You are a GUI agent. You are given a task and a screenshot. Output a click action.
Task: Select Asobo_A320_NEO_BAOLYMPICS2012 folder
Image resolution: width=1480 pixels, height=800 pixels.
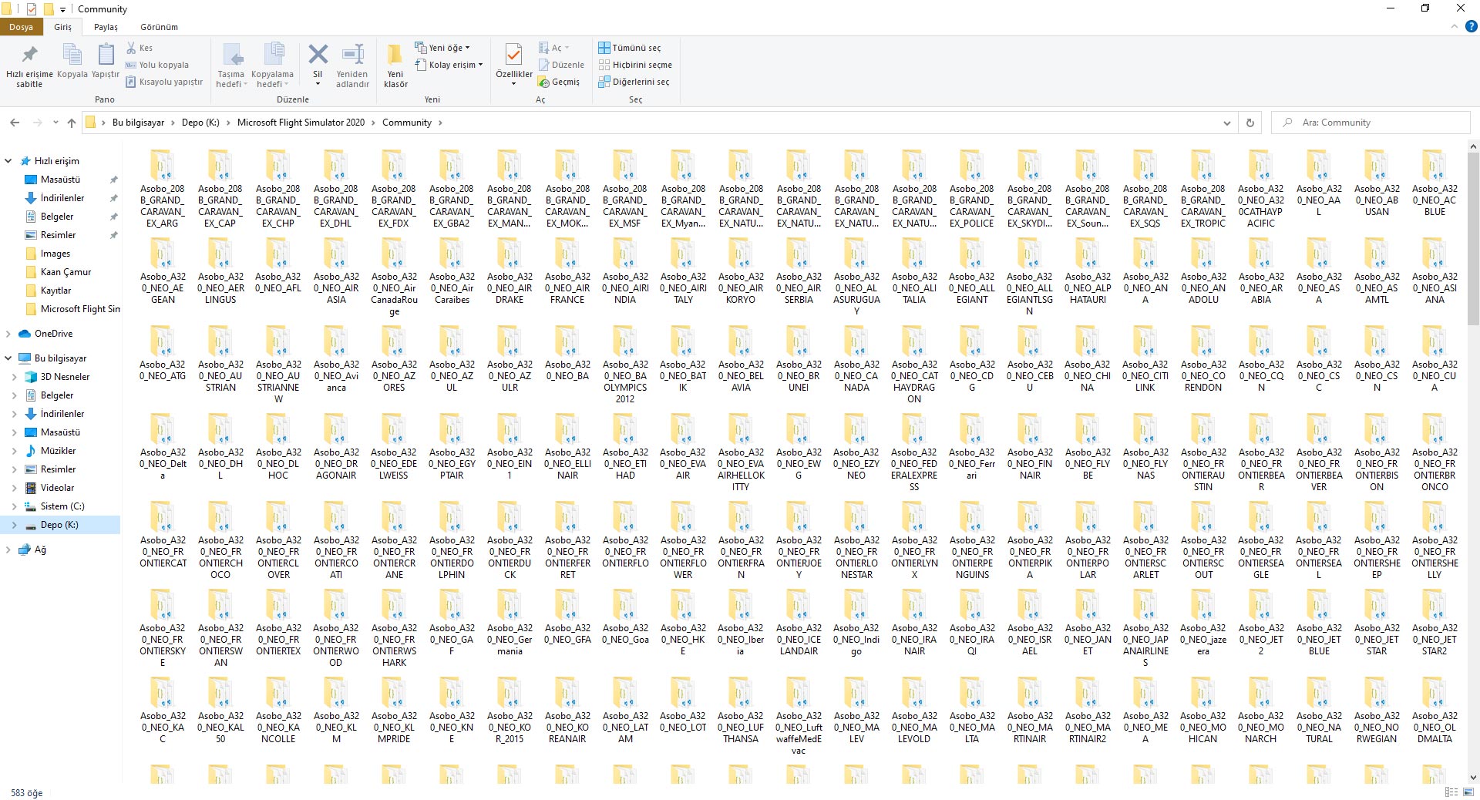625,365
